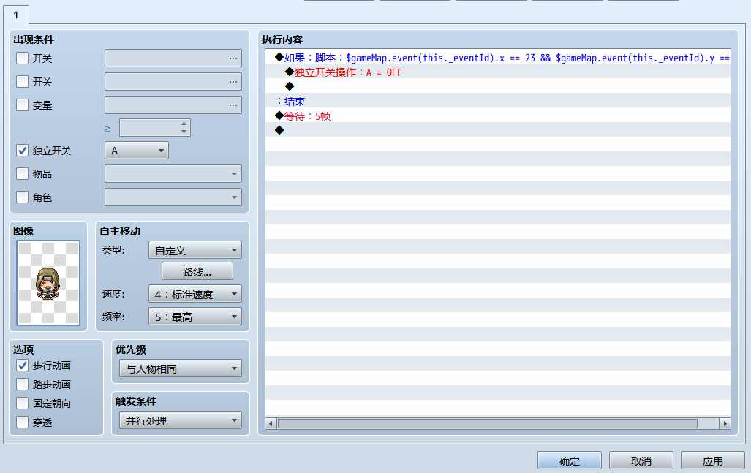751x473 pixels.
Task: Tick the 物品 condition checkbox
Action: pos(23,173)
